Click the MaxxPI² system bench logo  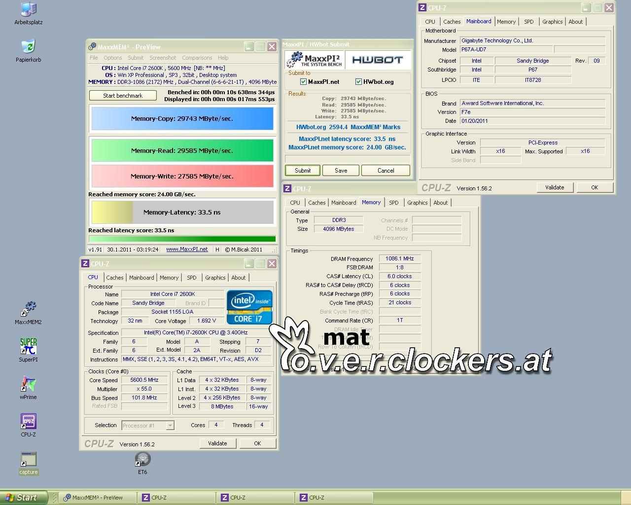point(315,60)
